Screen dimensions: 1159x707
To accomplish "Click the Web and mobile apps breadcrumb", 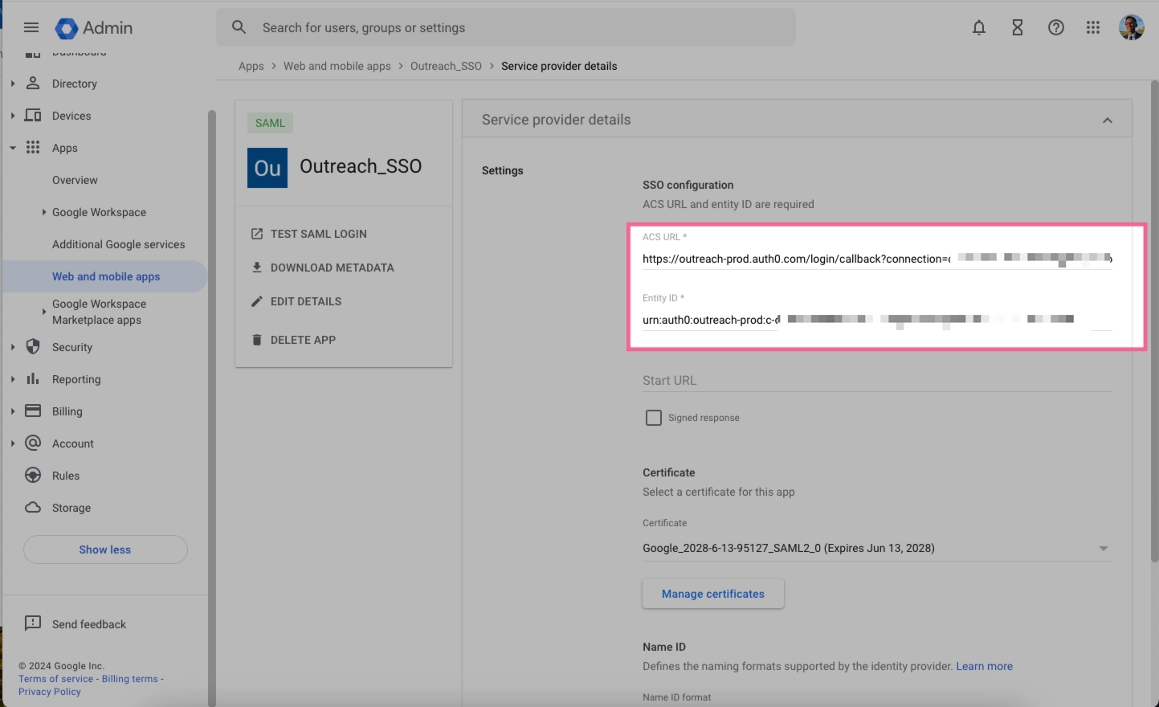I will pos(337,65).
